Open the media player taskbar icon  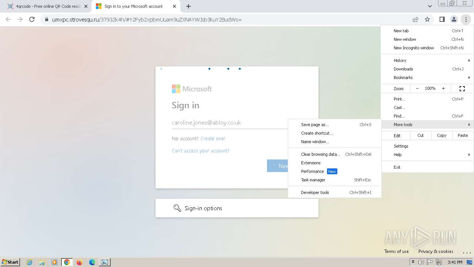point(54,262)
